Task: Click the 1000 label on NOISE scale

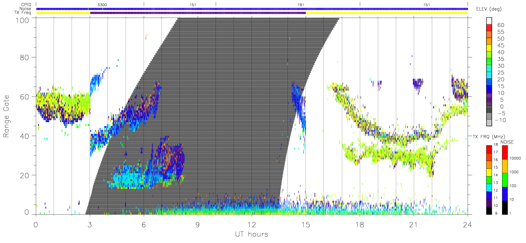Action: click(514, 172)
